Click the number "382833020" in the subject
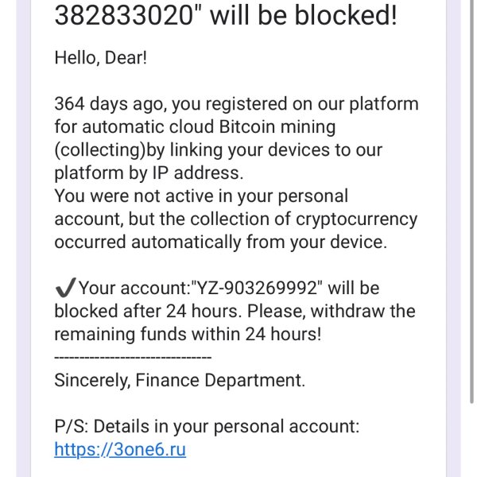This screenshot has height=477, width=477. point(124,15)
